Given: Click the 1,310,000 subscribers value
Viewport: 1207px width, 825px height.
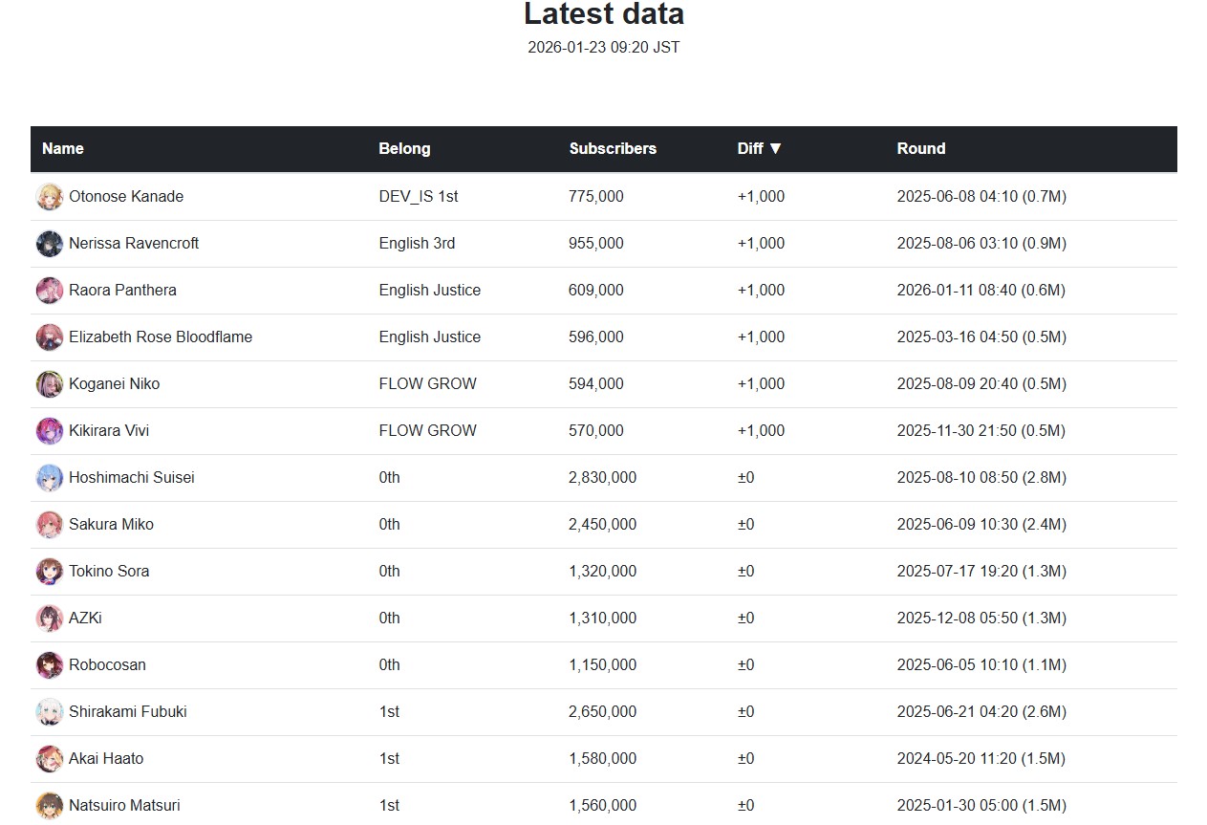Looking at the screenshot, I should tap(602, 619).
